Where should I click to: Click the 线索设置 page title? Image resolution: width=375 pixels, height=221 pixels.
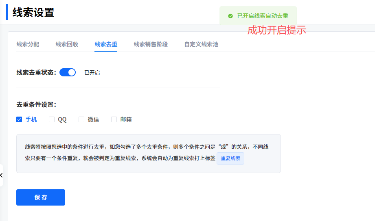(x=33, y=12)
